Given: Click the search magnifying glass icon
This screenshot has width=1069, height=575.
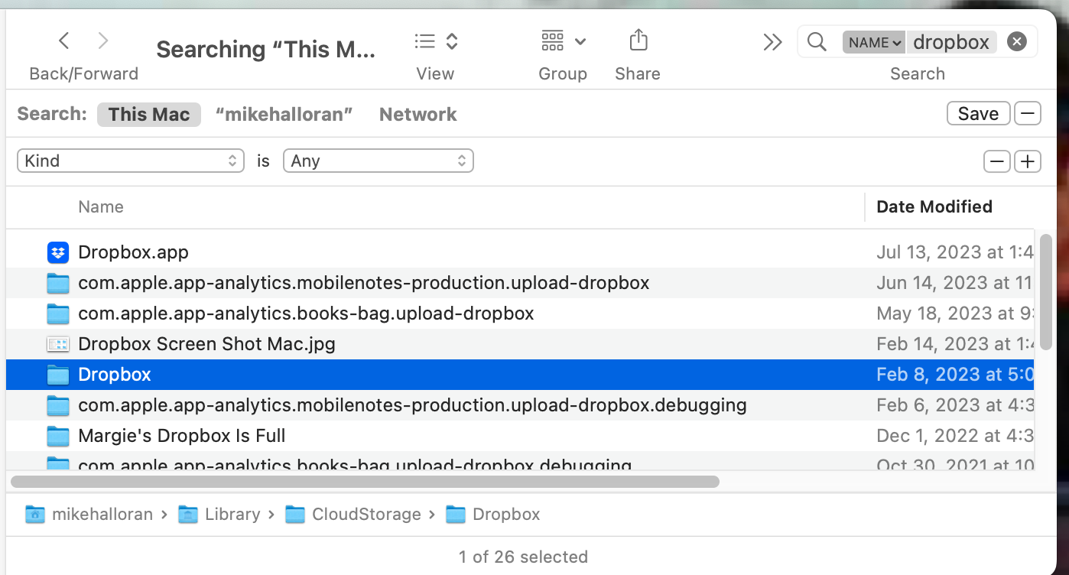Looking at the screenshot, I should coord(817,42).
